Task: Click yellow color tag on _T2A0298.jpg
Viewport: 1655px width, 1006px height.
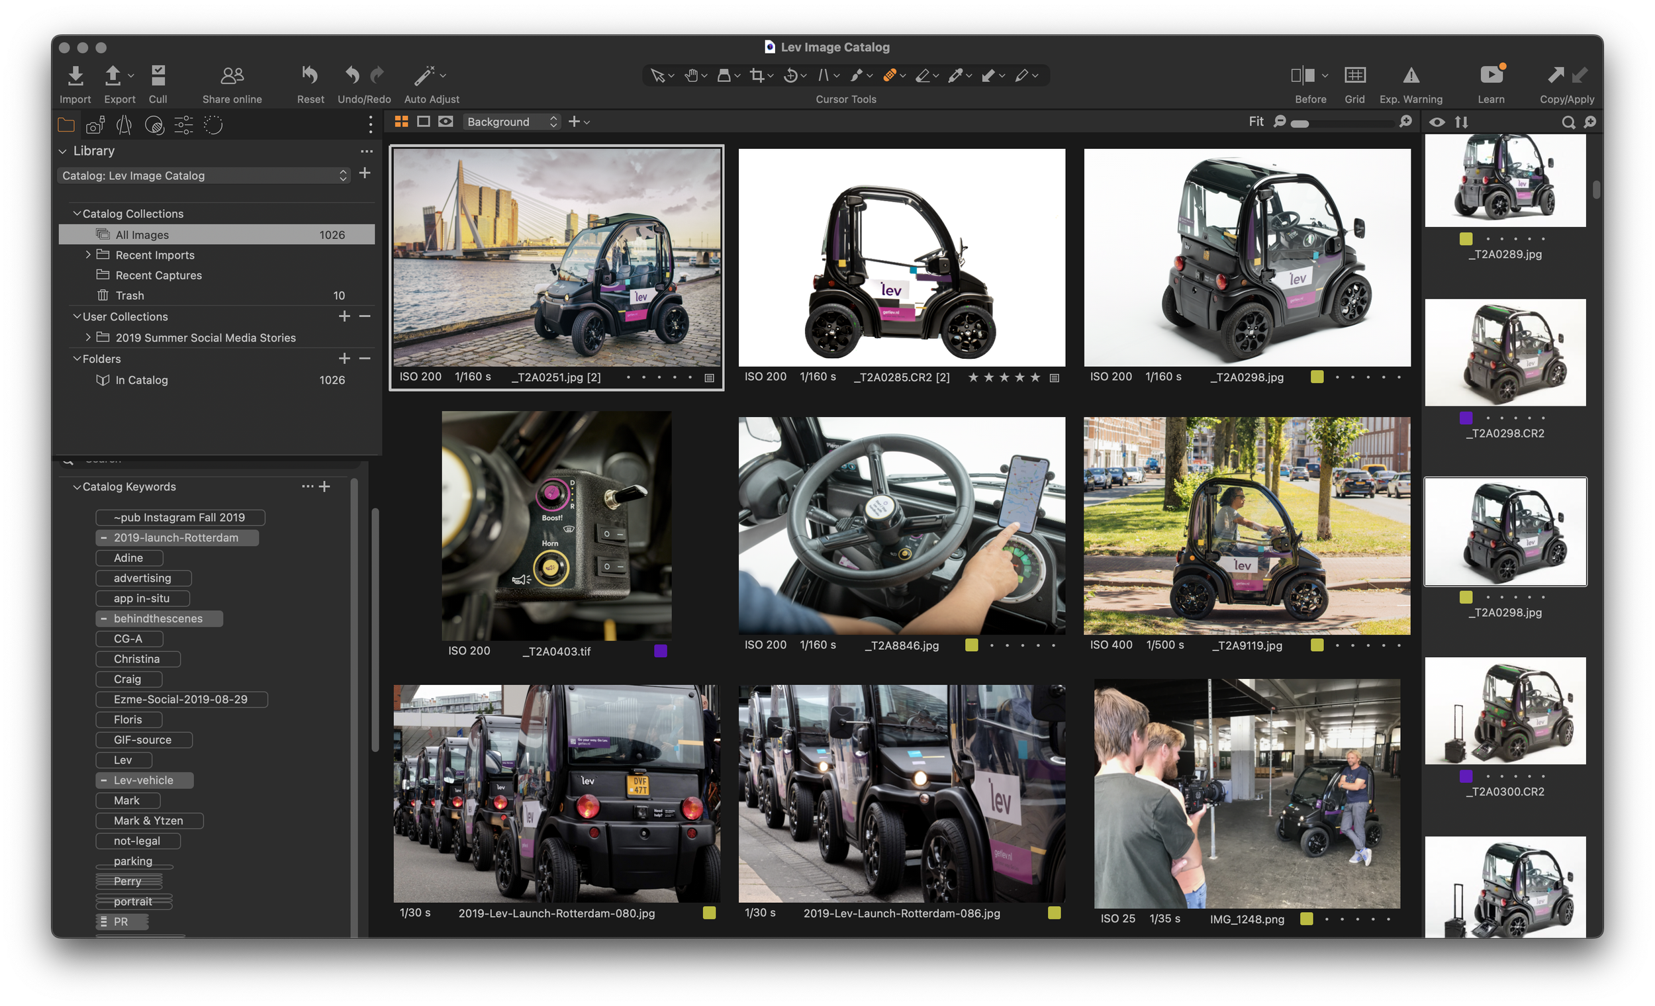Action: pos(1317,377)
